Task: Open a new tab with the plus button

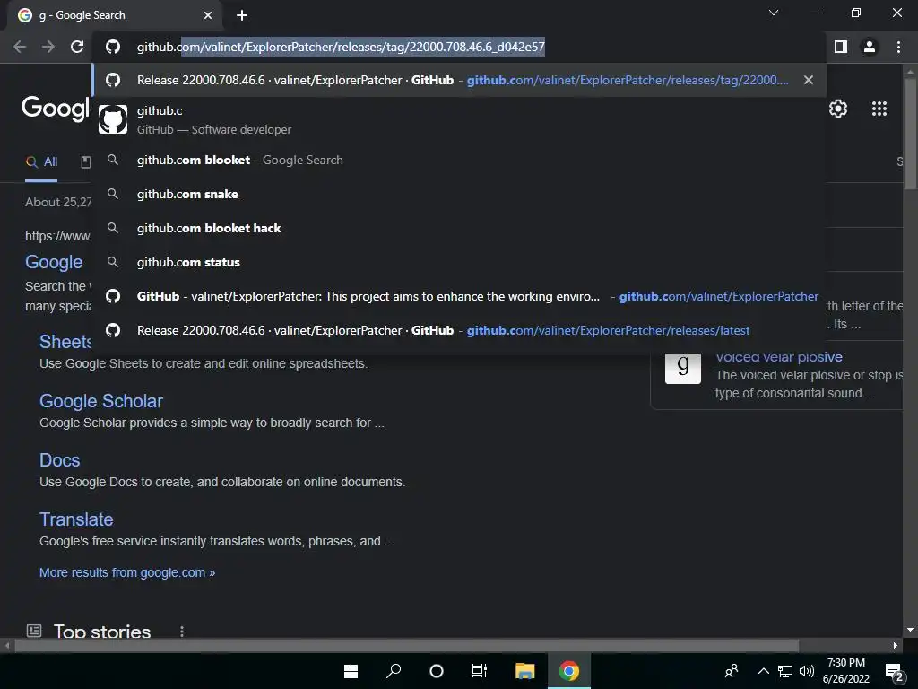Action: point(242,15)
